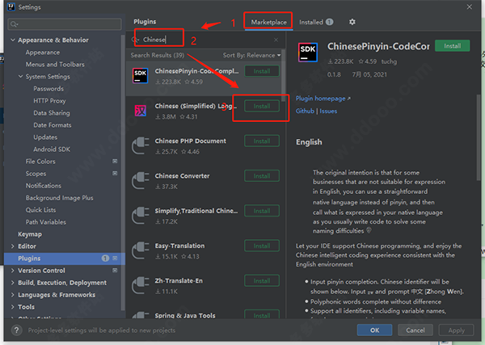
Task: Select Plugins in the settings tree
Action: coord(65,258)
